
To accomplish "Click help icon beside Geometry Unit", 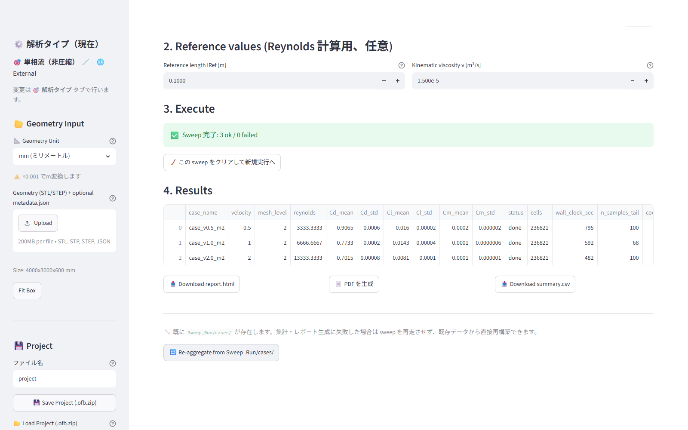I will (113, 141).
